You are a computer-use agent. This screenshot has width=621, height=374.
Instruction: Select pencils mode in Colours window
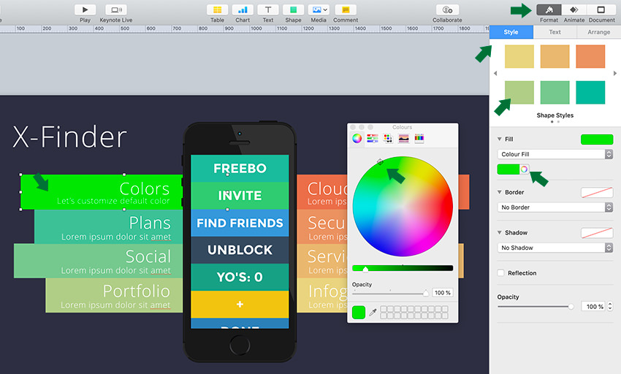(419, 138)
